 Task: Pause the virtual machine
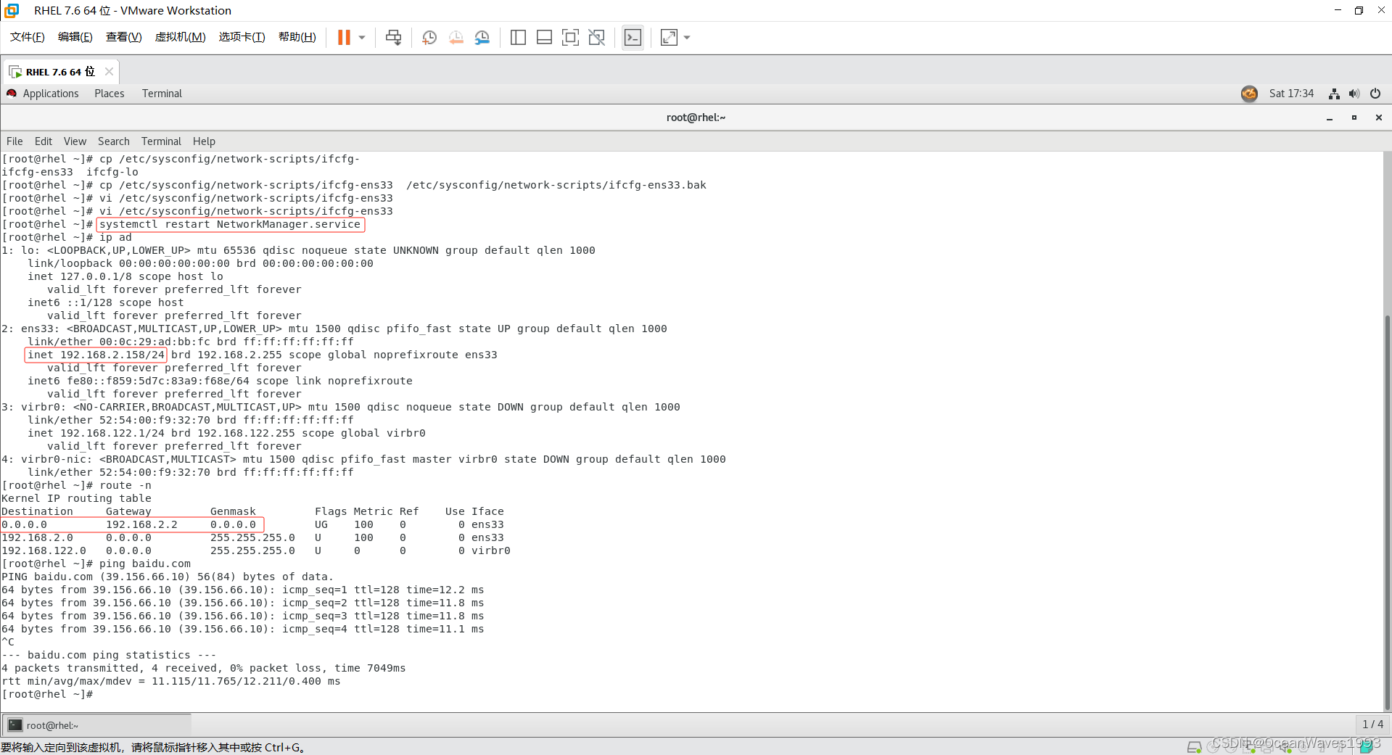tap(344, 37)
